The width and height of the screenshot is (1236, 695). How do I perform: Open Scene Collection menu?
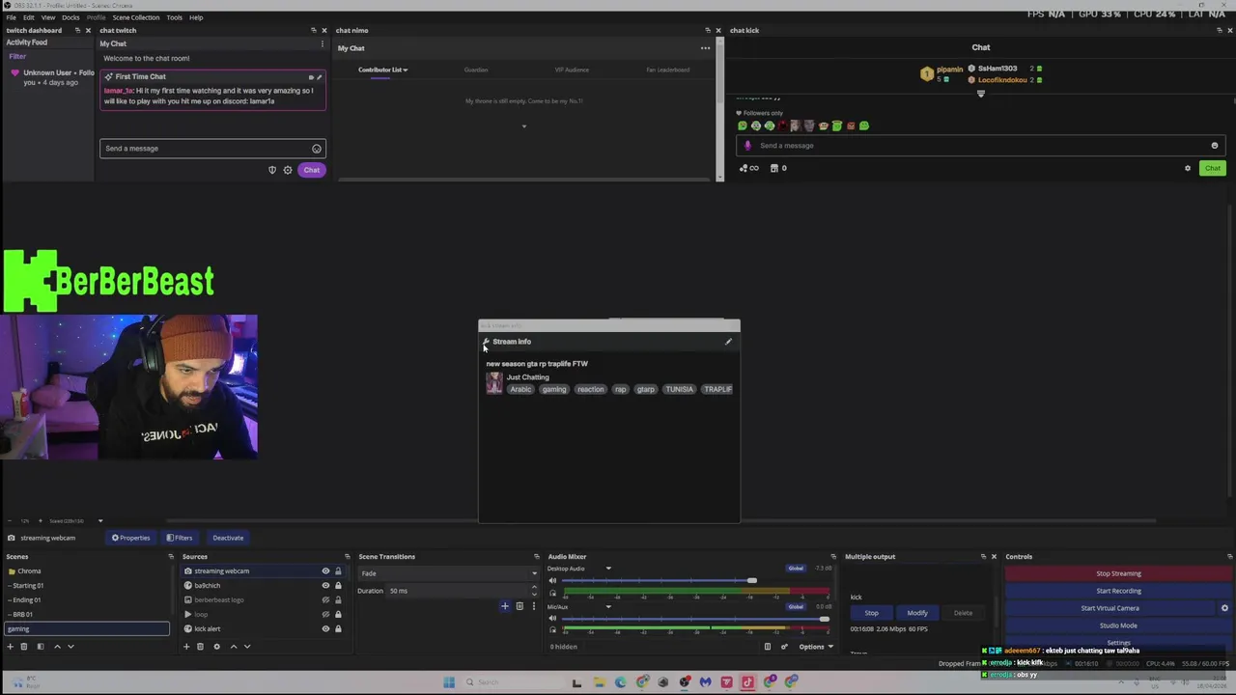coord(136,17)
